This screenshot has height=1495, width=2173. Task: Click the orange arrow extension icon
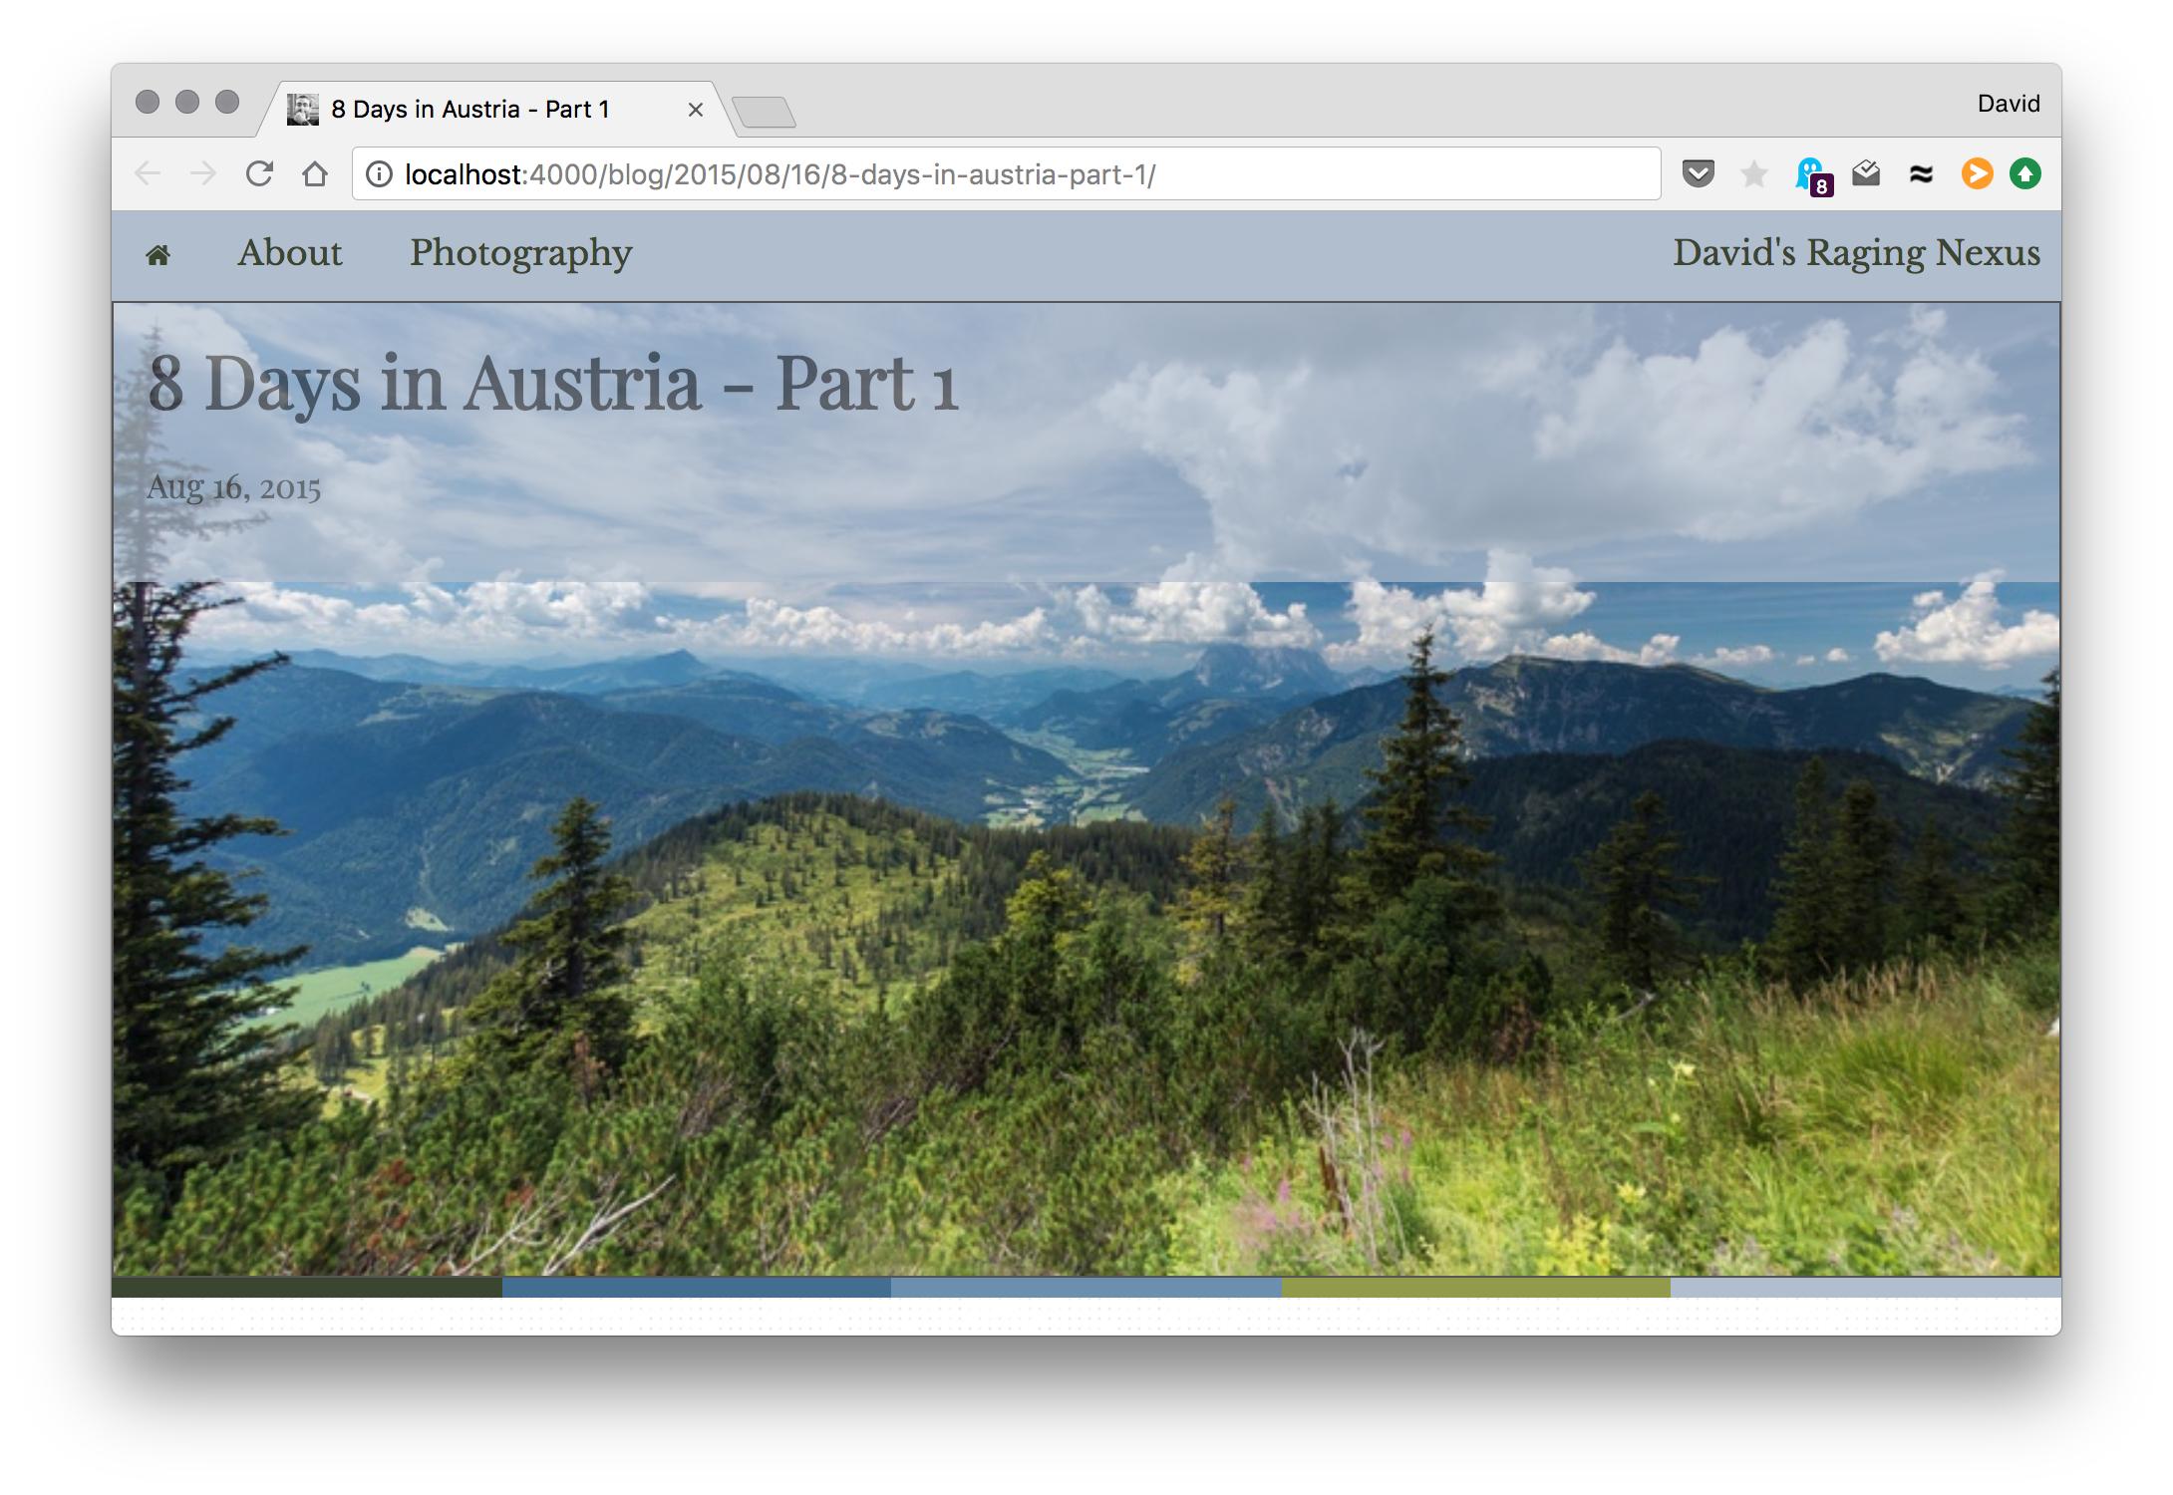1977,173
